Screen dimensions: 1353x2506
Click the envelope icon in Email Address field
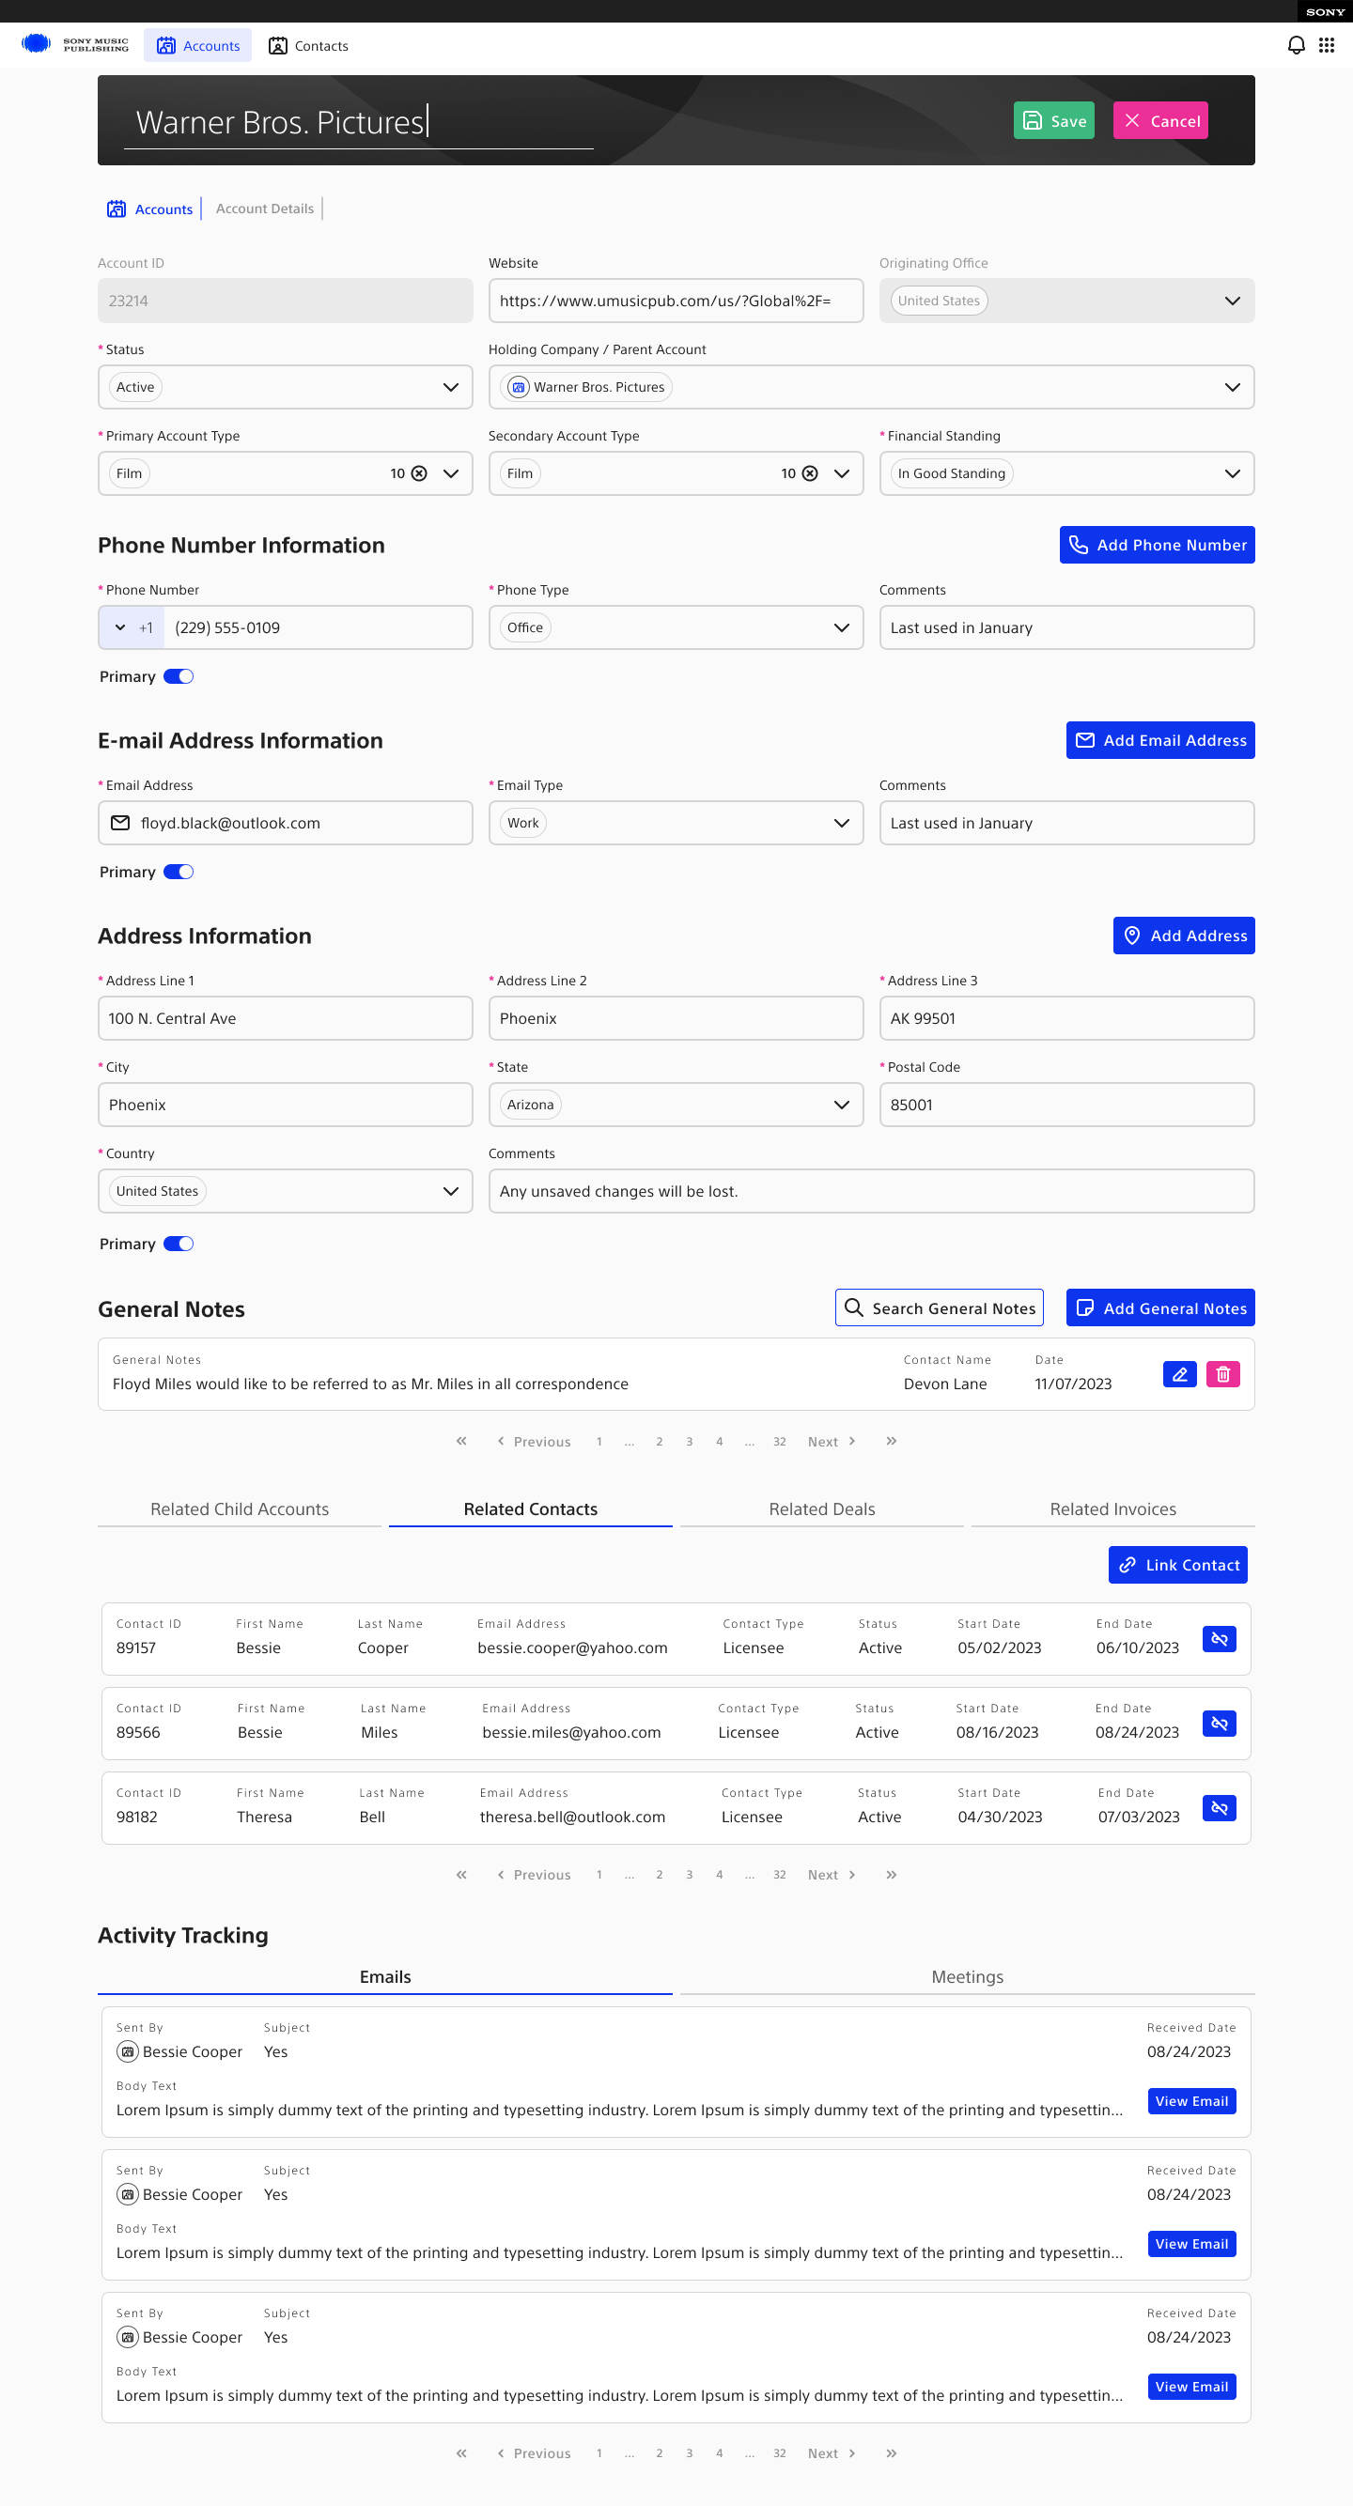(120, 823)
